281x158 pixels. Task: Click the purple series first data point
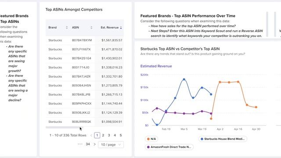point(157,108)
